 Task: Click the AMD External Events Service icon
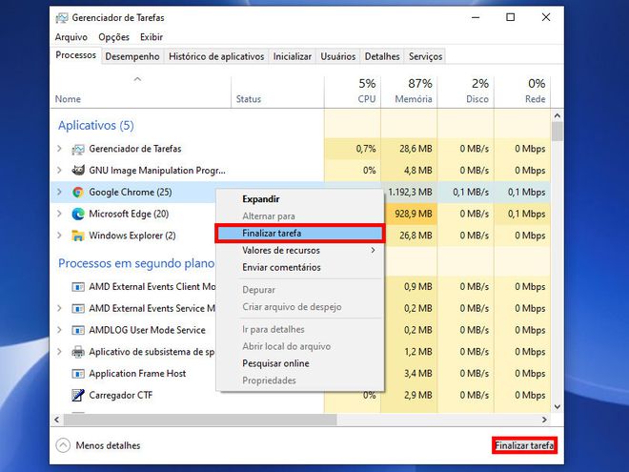click(x=78, y=309)
